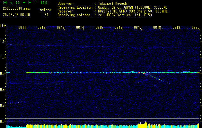This screenshot has height=128, width=202.
Task: Click the Observer label
Action: tap(65, 4)
